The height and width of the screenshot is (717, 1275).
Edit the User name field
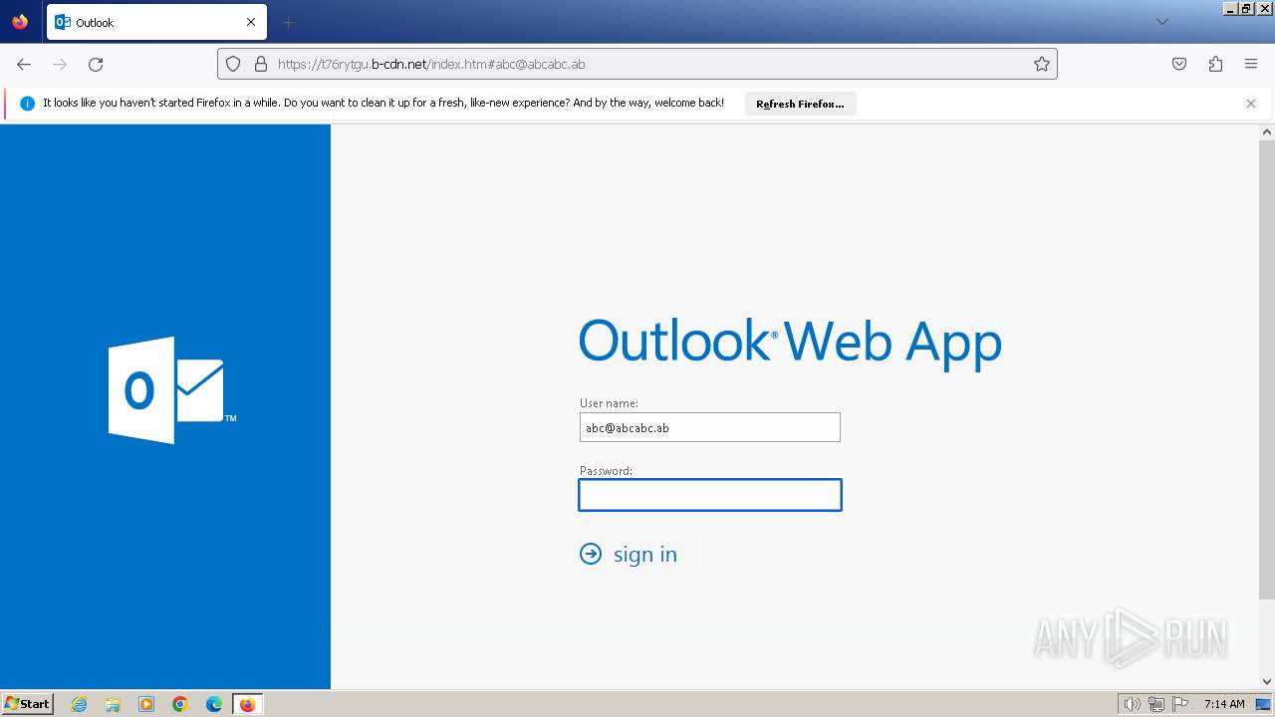710,427
